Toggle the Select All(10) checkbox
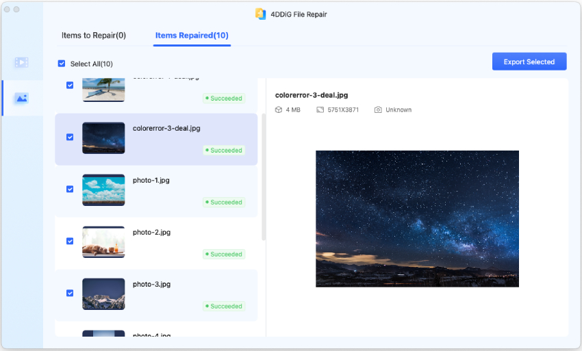Screen dimensions: 582x351 (x=62, y=64)
